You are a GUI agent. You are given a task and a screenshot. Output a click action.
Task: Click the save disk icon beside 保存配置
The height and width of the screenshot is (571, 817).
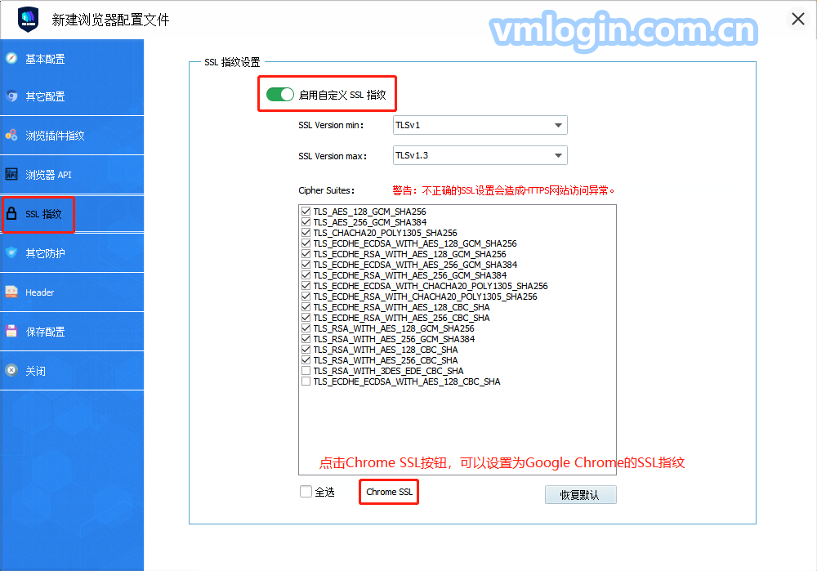click(11, 331)
